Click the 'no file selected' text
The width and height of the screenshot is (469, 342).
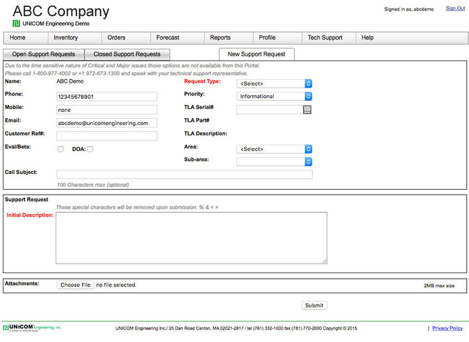(116, 285)
